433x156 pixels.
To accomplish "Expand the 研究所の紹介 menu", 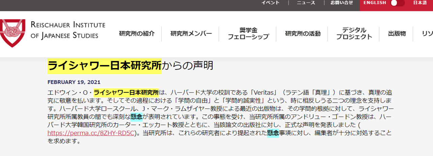I will 137,34.
